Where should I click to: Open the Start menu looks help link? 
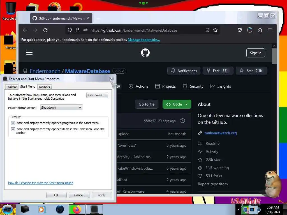tap(40, 183)
